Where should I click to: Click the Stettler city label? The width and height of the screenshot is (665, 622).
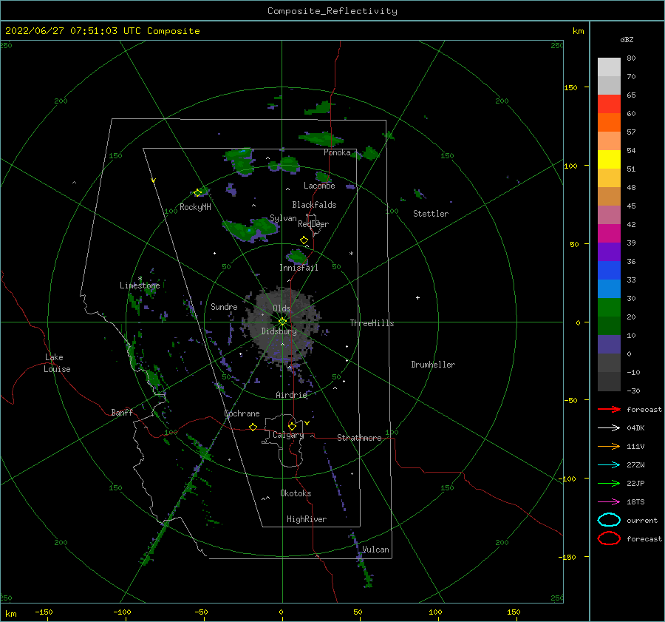pyautogui.click(x=431, y=214)
